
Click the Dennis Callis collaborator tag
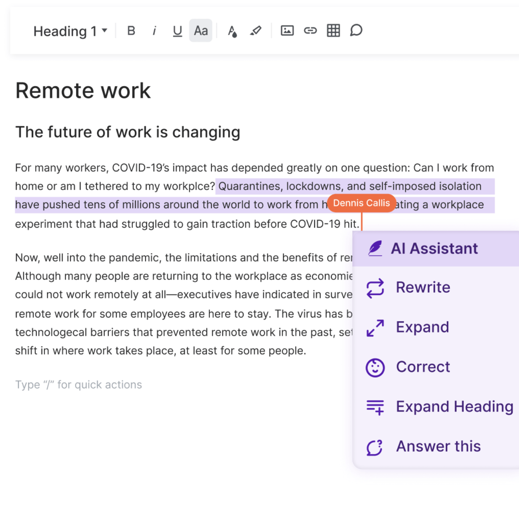[x=361, y=203]
